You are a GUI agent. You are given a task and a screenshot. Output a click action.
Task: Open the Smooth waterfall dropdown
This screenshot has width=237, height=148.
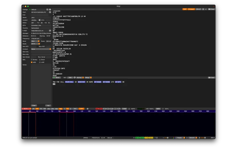193,138
